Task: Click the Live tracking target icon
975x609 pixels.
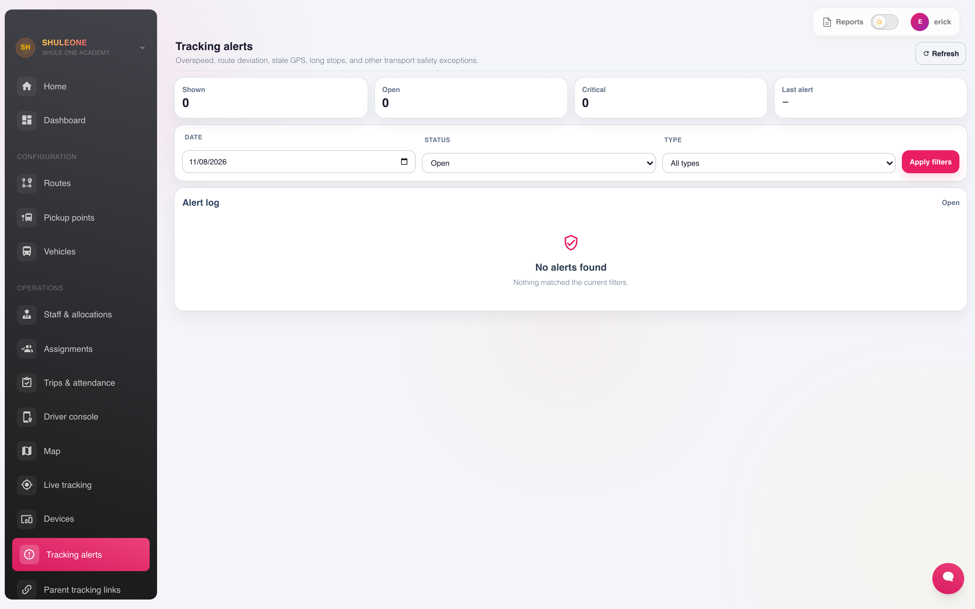Action: point(27,485)
